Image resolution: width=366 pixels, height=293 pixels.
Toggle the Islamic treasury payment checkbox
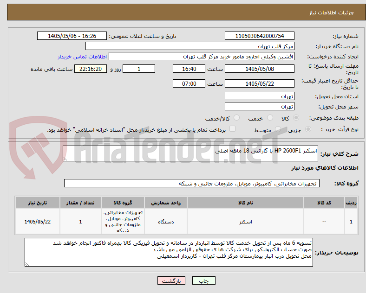click(233, 129)
